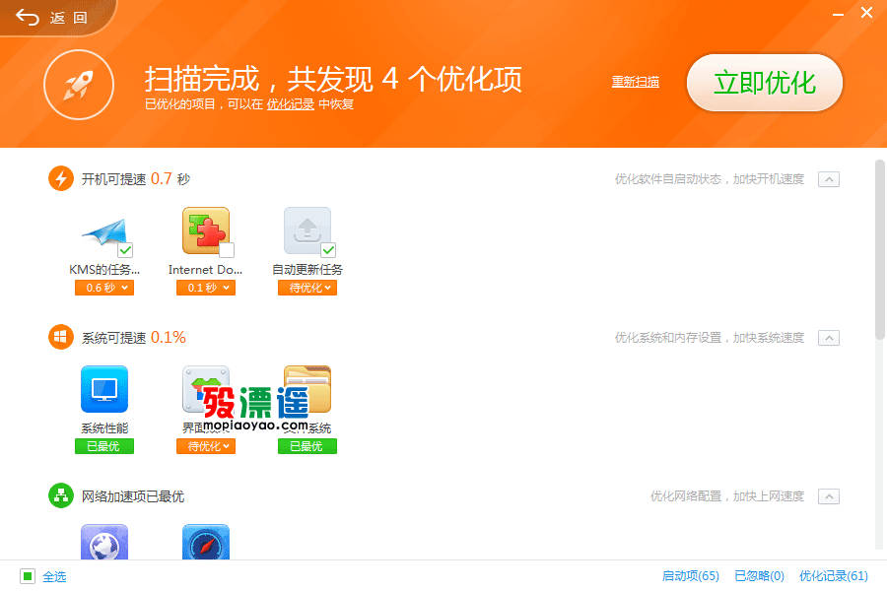Click 已最优 status under 系统性能
The width and height of the screenshot is (887, 591).
pos(104,446)
